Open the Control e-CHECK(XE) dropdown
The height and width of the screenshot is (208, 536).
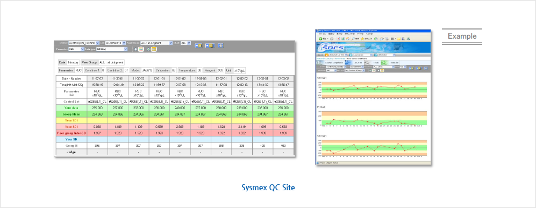(x=84, y=43)
